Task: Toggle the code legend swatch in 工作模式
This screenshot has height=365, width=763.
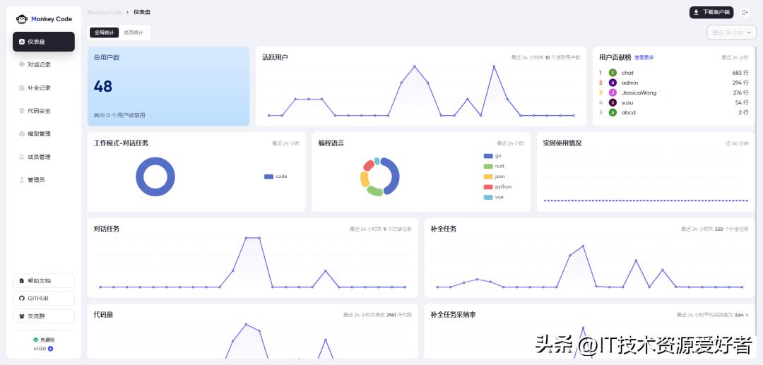Action: pos(268,176)
